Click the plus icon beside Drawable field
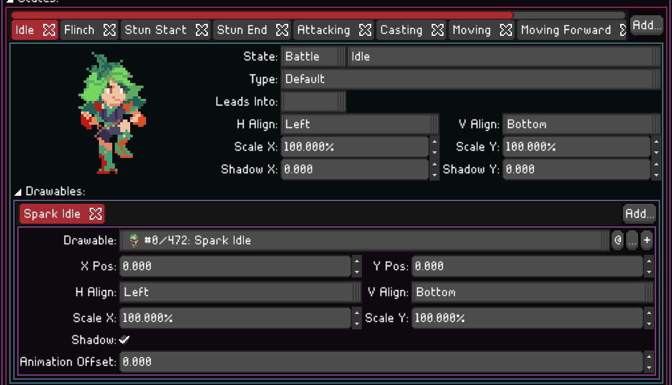The image size is (672, 385). pos(647,240)
